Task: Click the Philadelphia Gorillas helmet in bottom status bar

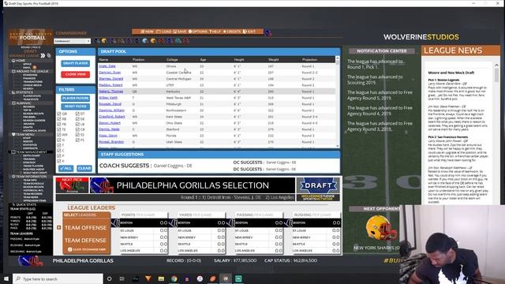Action: tap(31, 261)
